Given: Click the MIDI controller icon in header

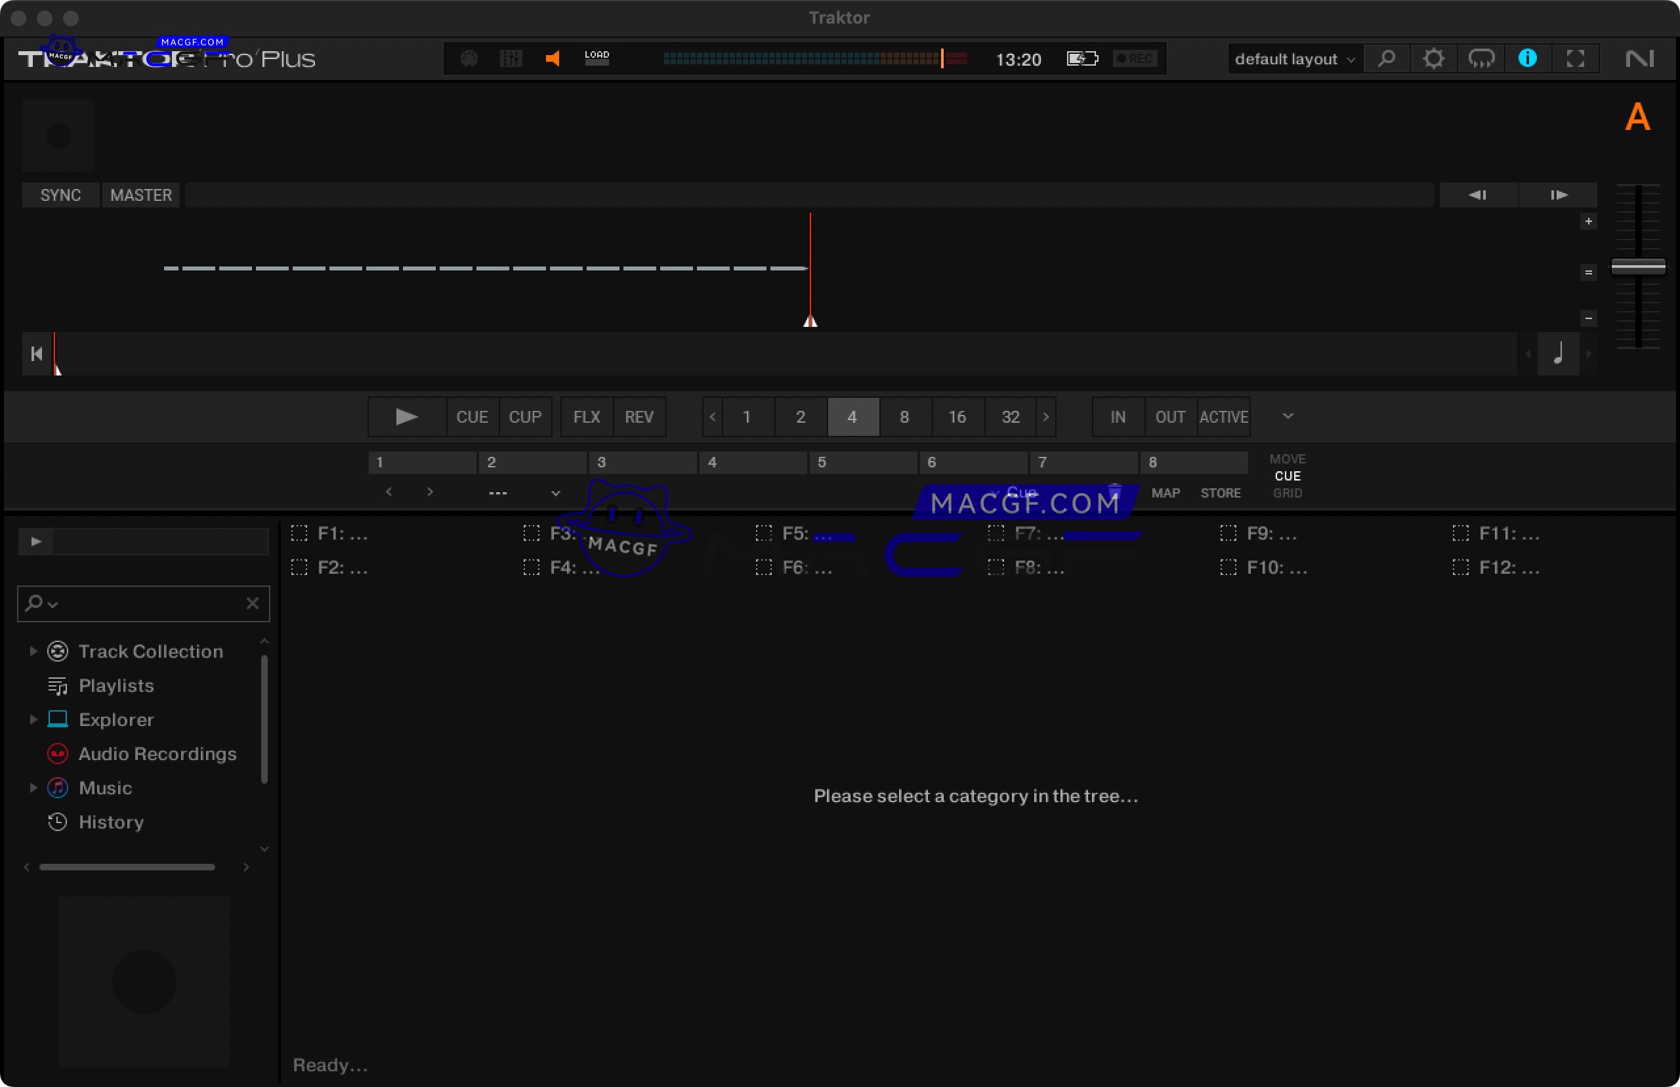Looking at the screenshot, I should 468,58.
